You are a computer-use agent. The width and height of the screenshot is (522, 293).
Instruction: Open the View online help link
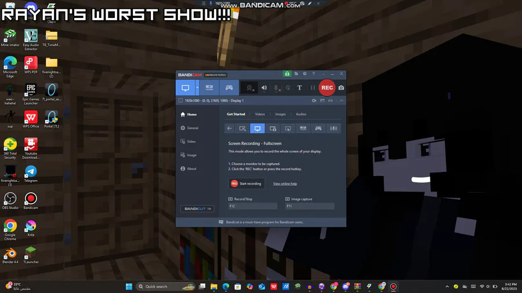pos(285,184)
